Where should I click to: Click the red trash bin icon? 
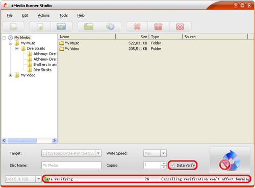[x=158, y=26]
